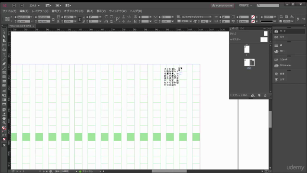Open the 書式(T) menu
The image size is (307, 173).
pos(56,11)
